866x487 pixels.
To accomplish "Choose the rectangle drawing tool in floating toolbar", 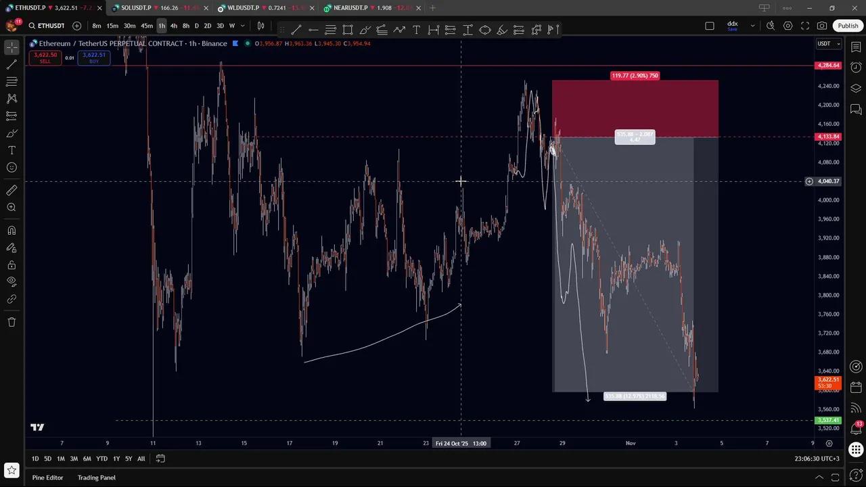I will [348, 30].
